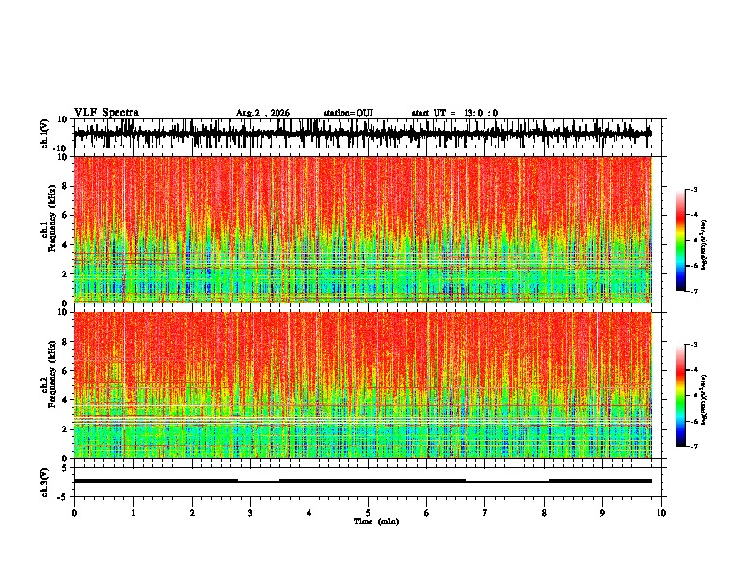Click inside the ch.2 spectrogram panel
745x575 pixels.
(370, 385)
